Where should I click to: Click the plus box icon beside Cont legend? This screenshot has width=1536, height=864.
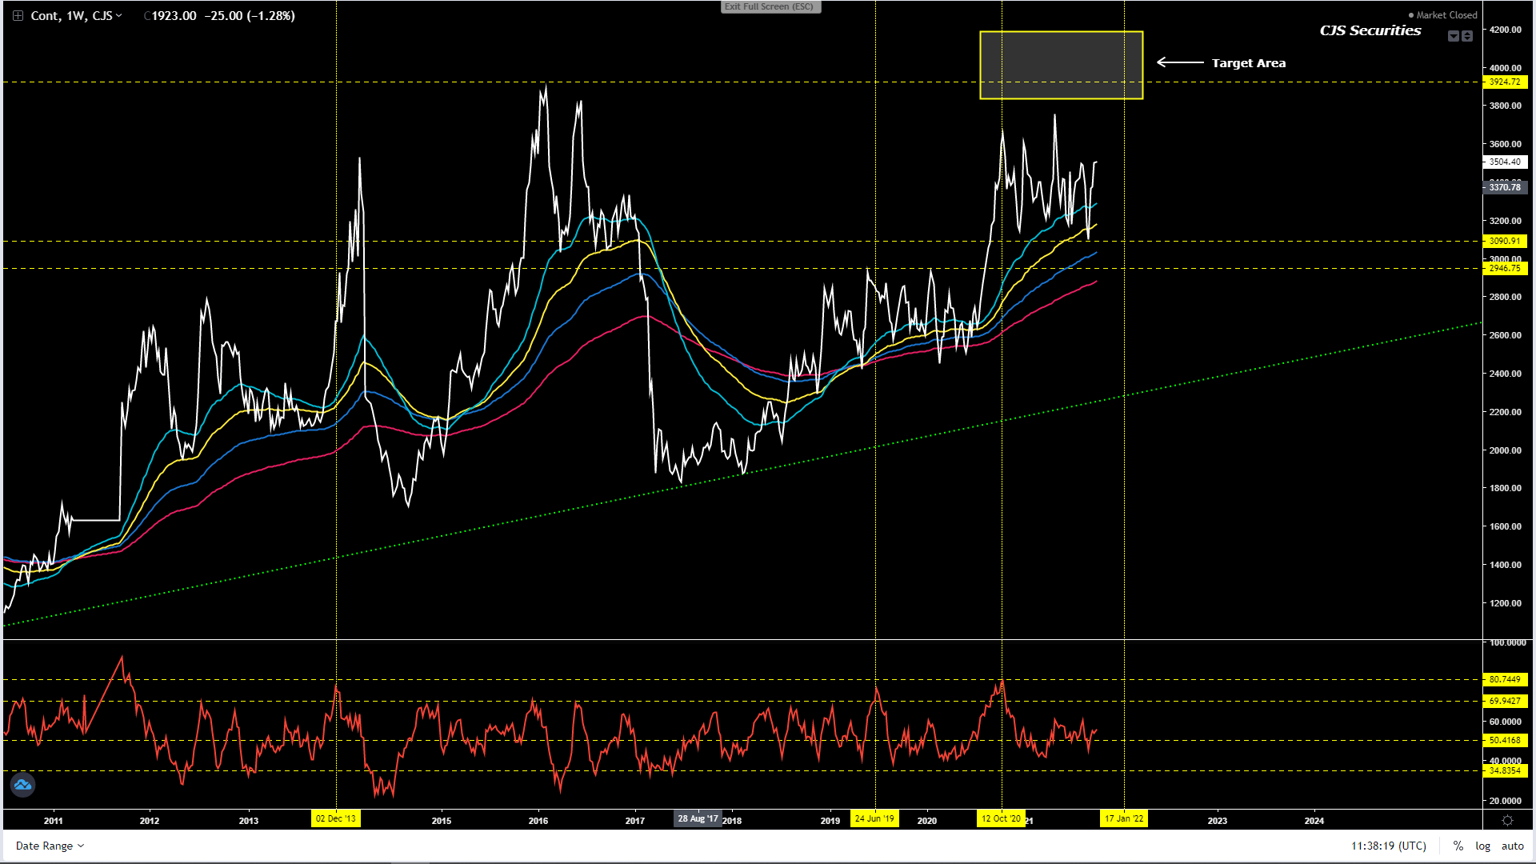pos(18,16)
